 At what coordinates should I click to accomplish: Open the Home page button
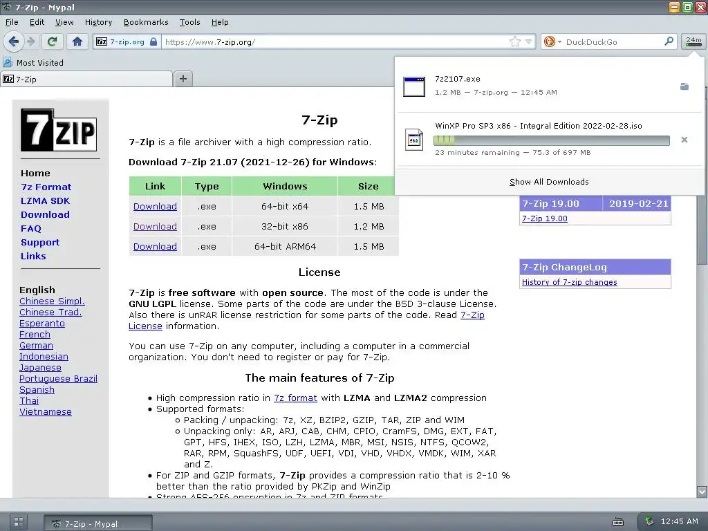click(77, 41)
